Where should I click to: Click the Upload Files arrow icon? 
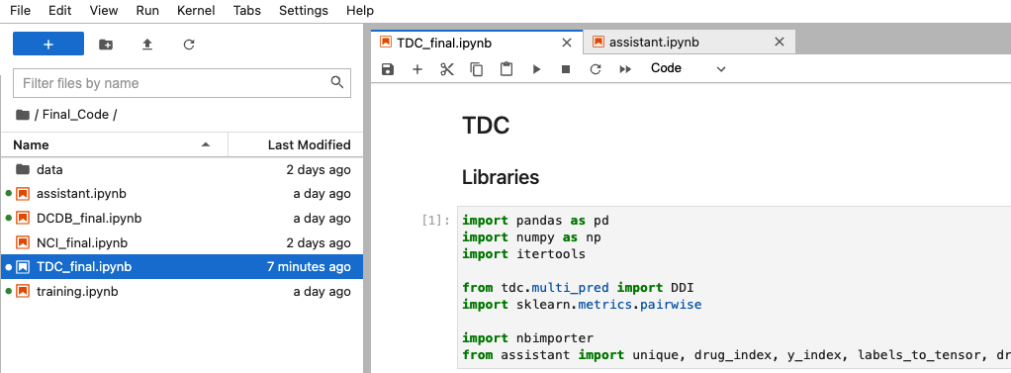pyautogui.click(x=147, y=44)
